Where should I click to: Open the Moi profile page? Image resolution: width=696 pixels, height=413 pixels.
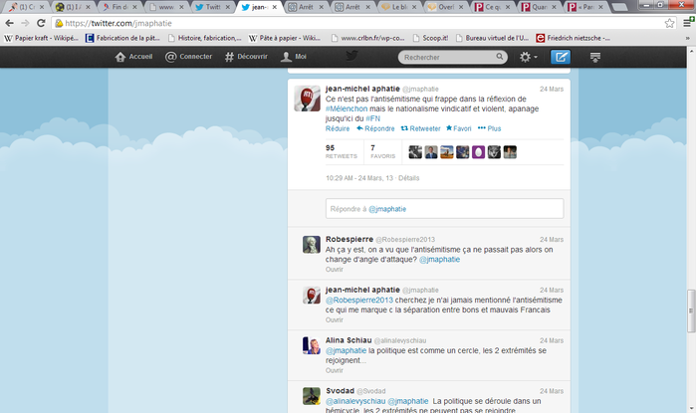click(294, 57)
